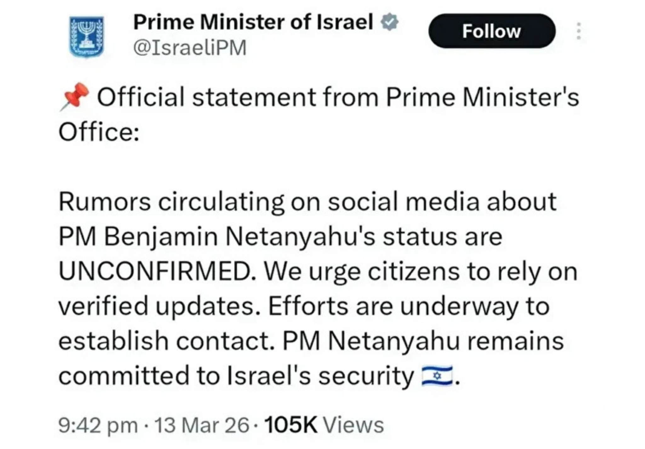Click the red pushpin emoji
Image resolution: width=645 pixels, height=449 pixels.
[76, 96]
